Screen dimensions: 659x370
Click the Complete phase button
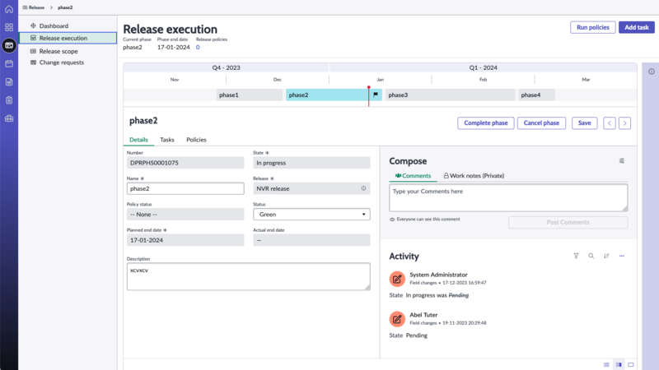pos(485,123)
